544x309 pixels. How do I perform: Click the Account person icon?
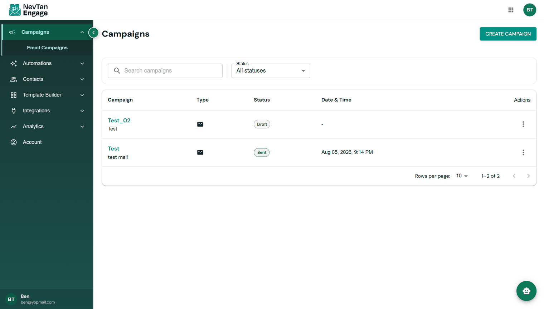14,142
